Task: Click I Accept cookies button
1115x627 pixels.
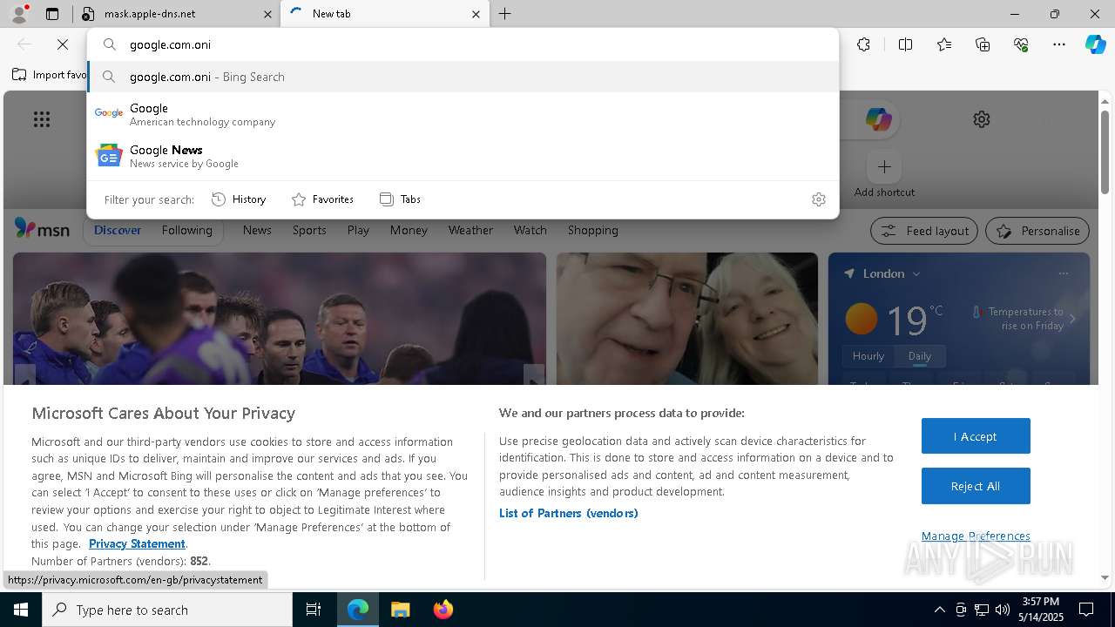Action: tap(976, 436)
